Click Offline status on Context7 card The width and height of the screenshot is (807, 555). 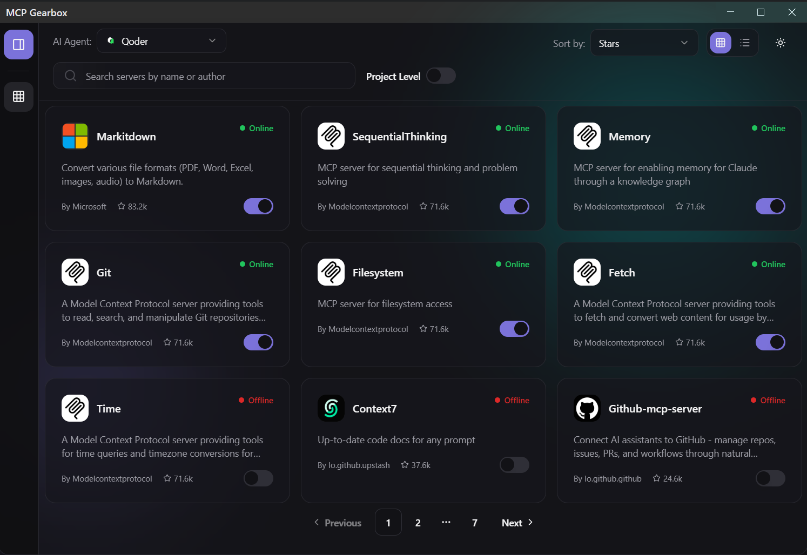click(x=512, y=400)
